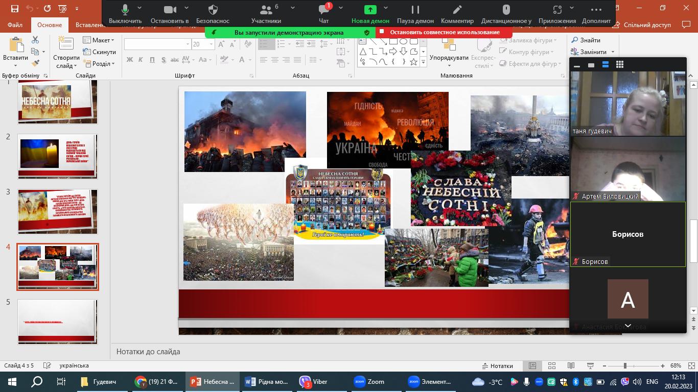The width and height of the screenshot is (698, 392).
Task: Toggle text shadow (S) formatting
Action: point(164,60)
